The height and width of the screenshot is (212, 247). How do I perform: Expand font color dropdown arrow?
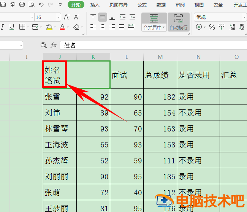click(x=68, y=27)
